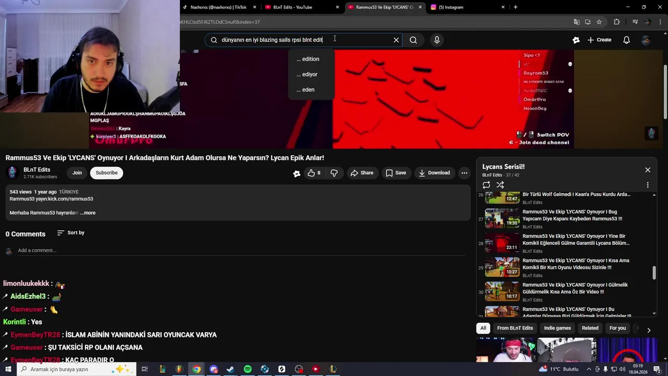Open a new browser tab

click(x=516, y=7)
